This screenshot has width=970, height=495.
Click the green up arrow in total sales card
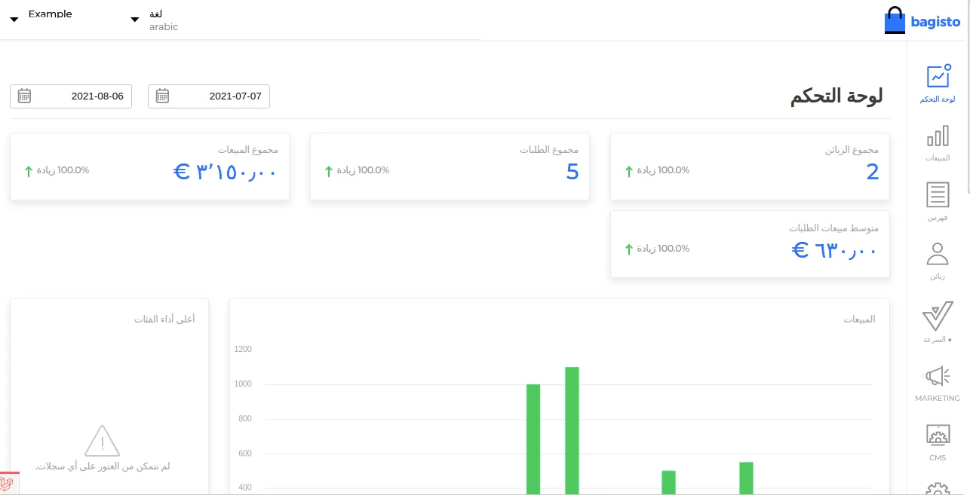29,171
